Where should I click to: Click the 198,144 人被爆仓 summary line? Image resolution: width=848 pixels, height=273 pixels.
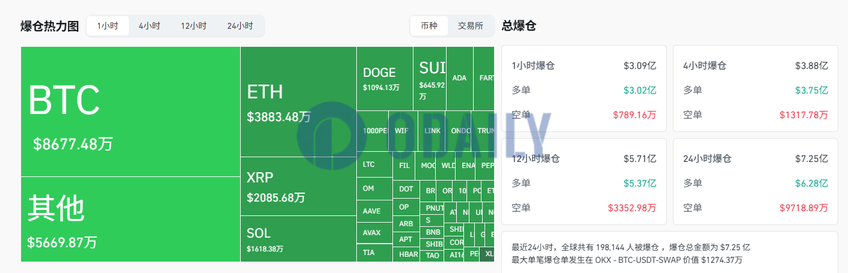[631, 247]
